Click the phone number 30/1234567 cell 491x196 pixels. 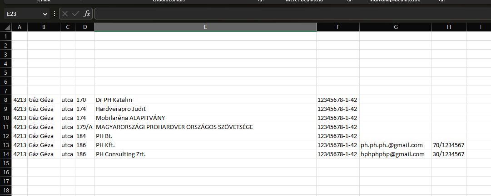pyautogui.click(x=449, y=154)
